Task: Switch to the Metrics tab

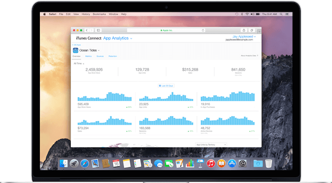Action: pos(89,56)
